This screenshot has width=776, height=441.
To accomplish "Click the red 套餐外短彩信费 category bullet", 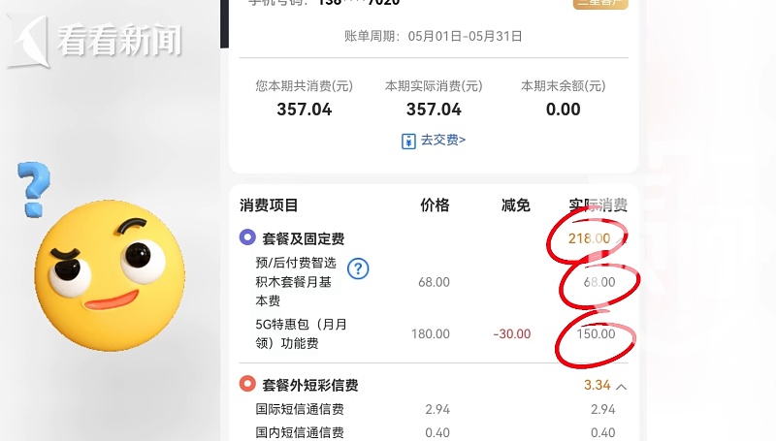I will (x=247, y=384).
